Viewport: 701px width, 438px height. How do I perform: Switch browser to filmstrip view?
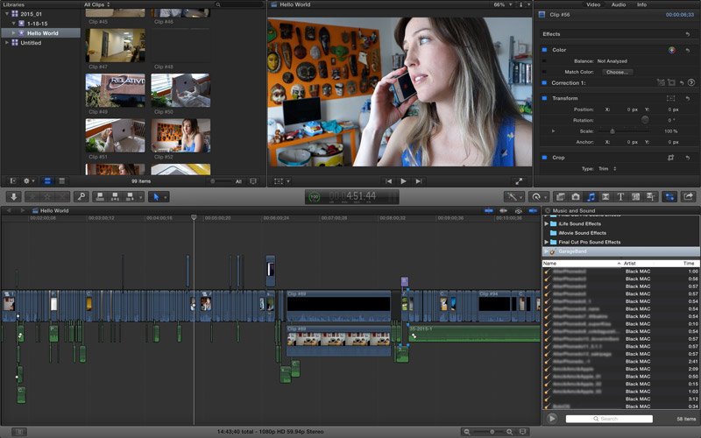(47, 181)
